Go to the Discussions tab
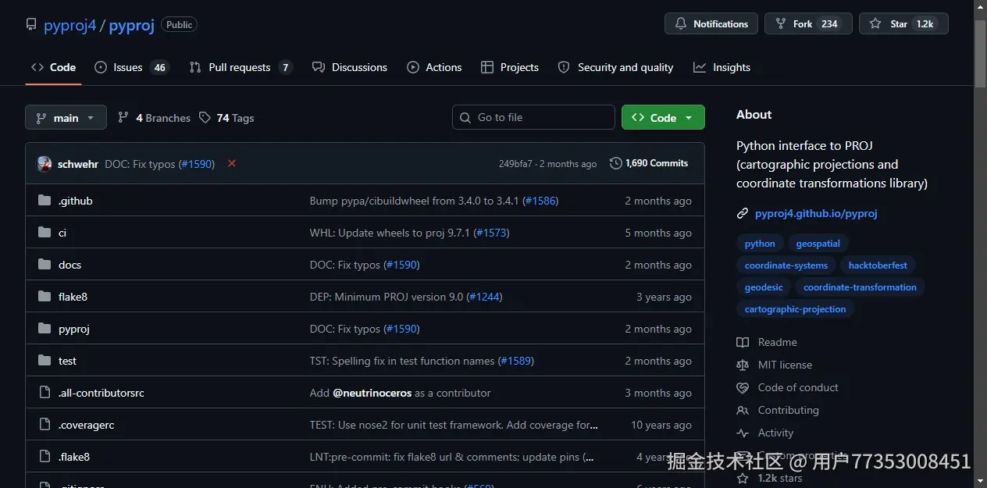 click(349, 67)
